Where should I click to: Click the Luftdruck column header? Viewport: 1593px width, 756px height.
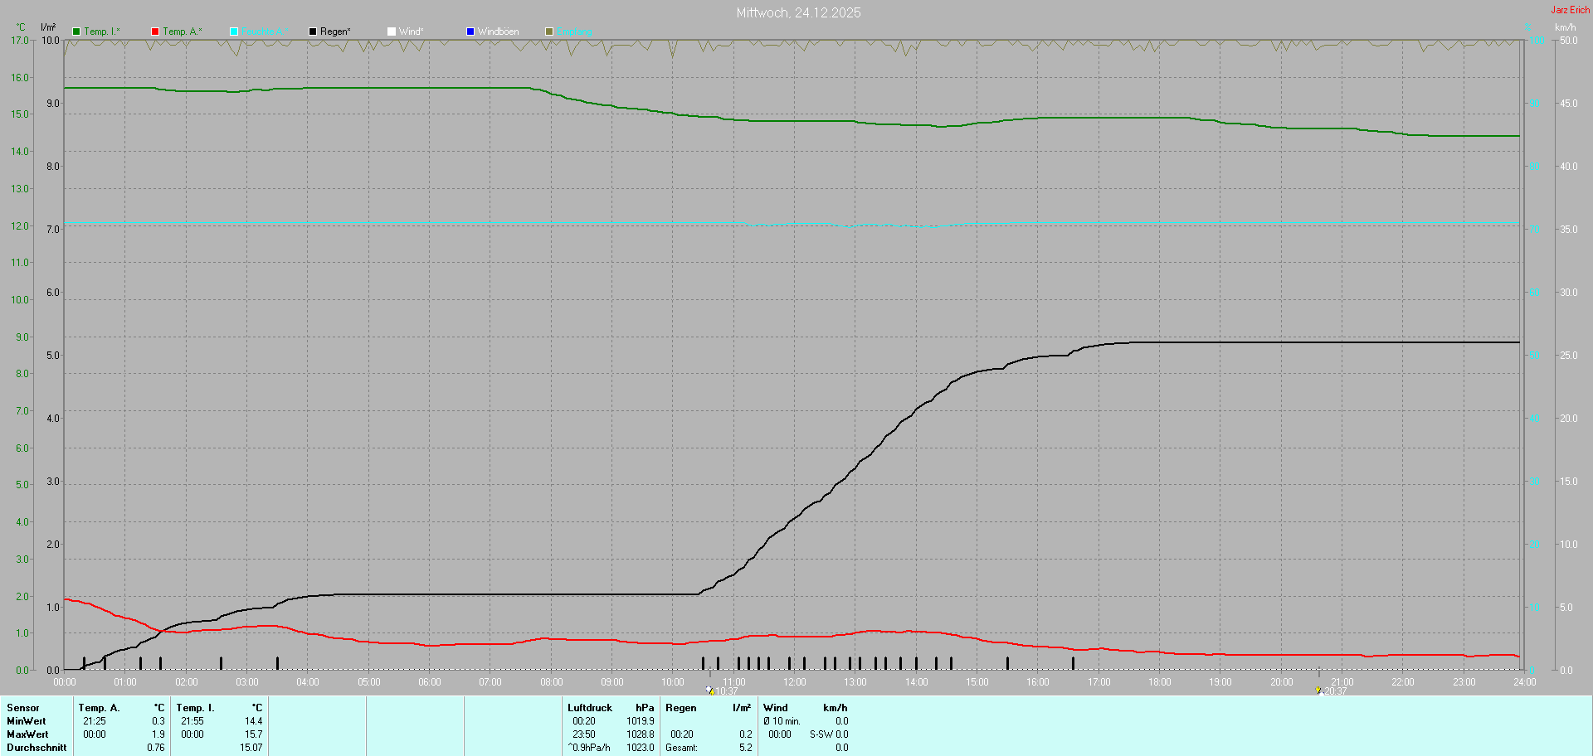(x=589, y=708)
